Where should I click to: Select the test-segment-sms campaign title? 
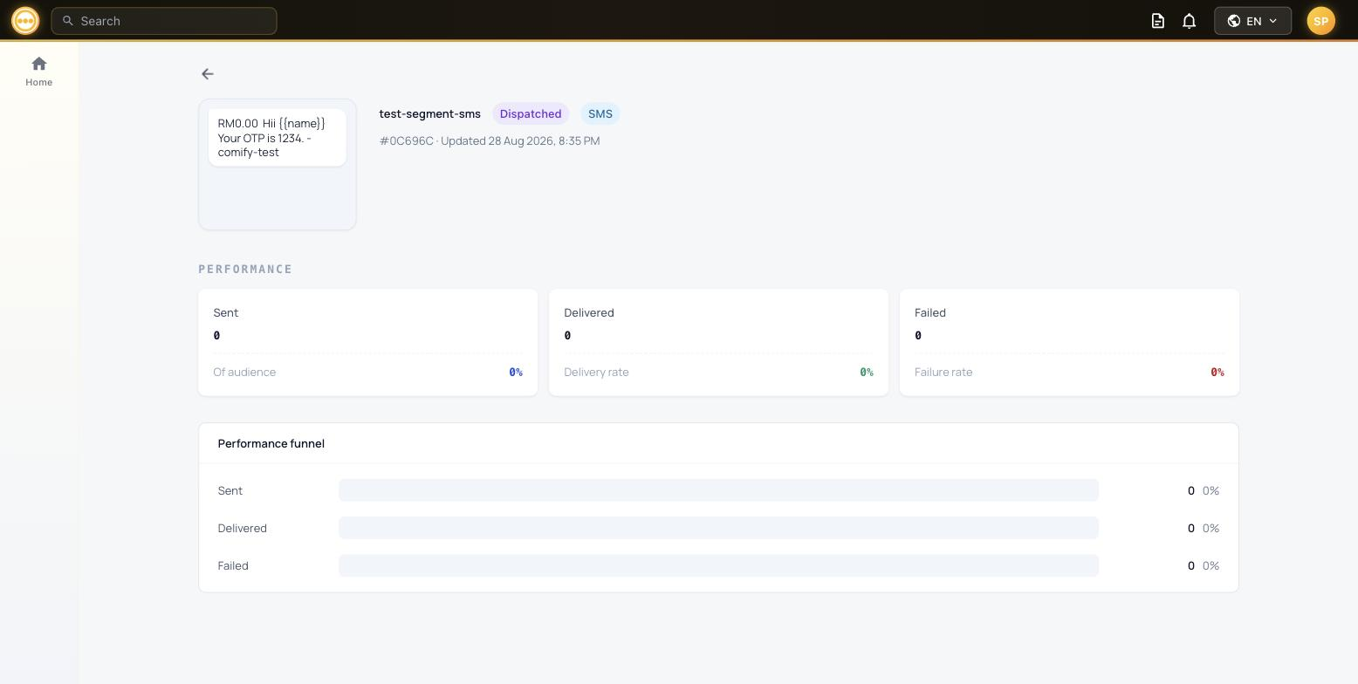tap(430, 114)
